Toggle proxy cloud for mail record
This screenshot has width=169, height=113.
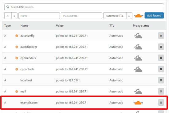[138, 91]
